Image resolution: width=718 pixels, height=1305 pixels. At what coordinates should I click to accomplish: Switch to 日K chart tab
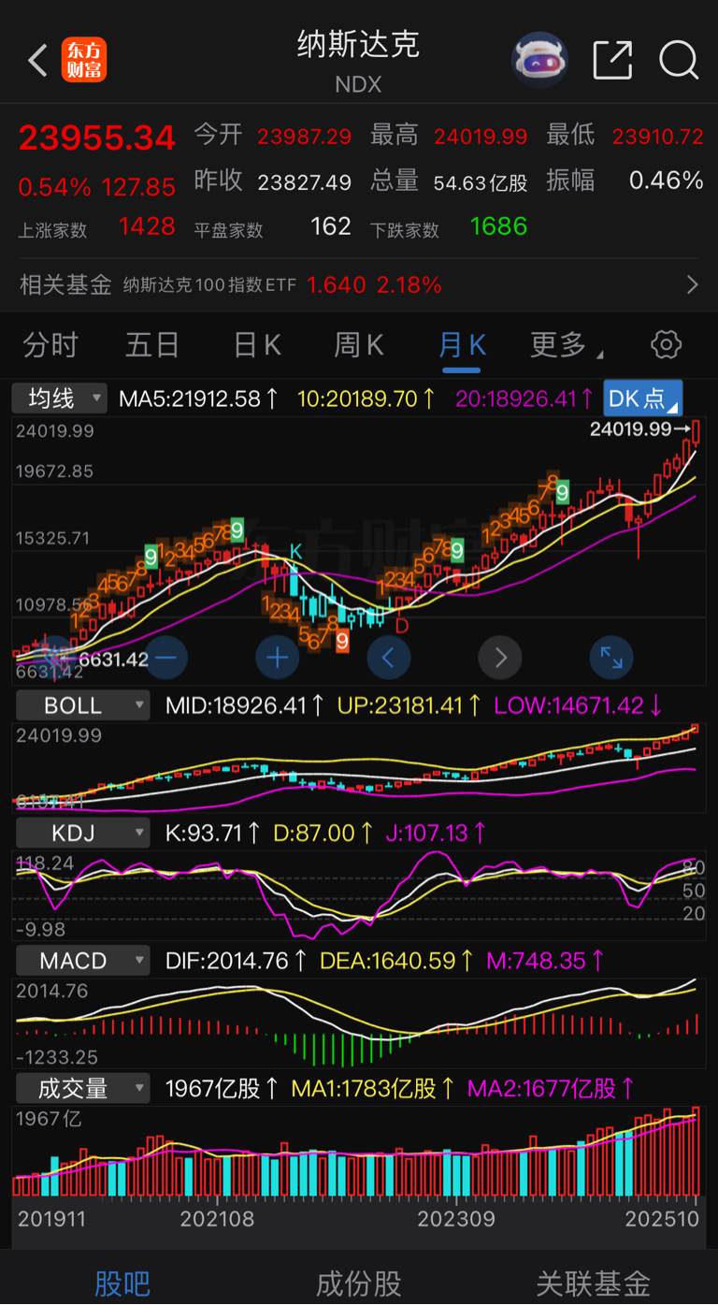(x=257, y=345)
